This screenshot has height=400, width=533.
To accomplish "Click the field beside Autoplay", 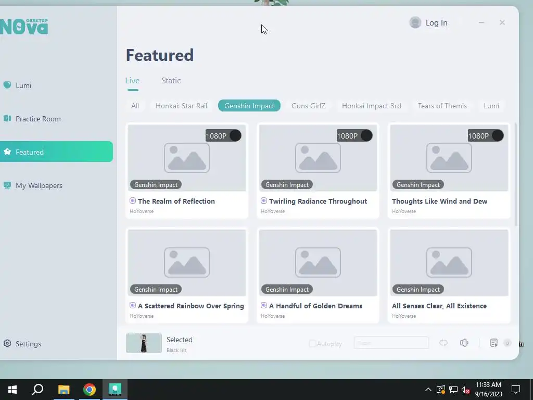I will 391,343.
